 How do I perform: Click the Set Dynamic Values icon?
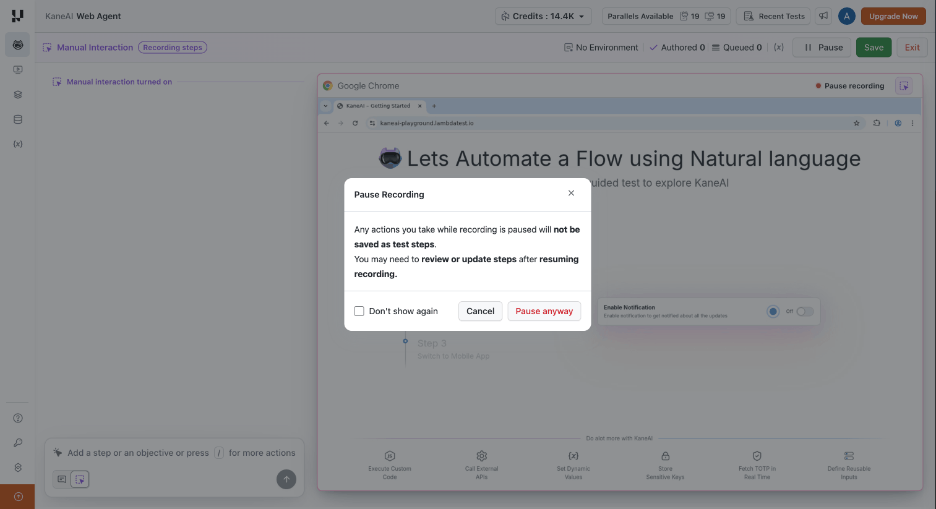tap(573, 456)
